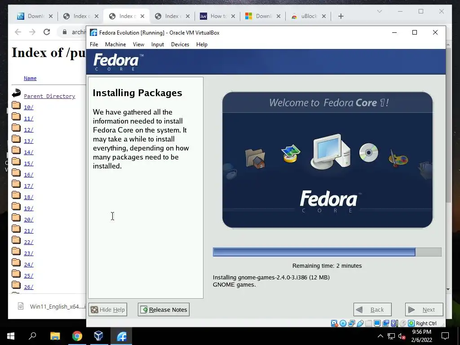Click the Hide Help button
The width and height of the screenshot is (460, 345).
tap(108, 310)
